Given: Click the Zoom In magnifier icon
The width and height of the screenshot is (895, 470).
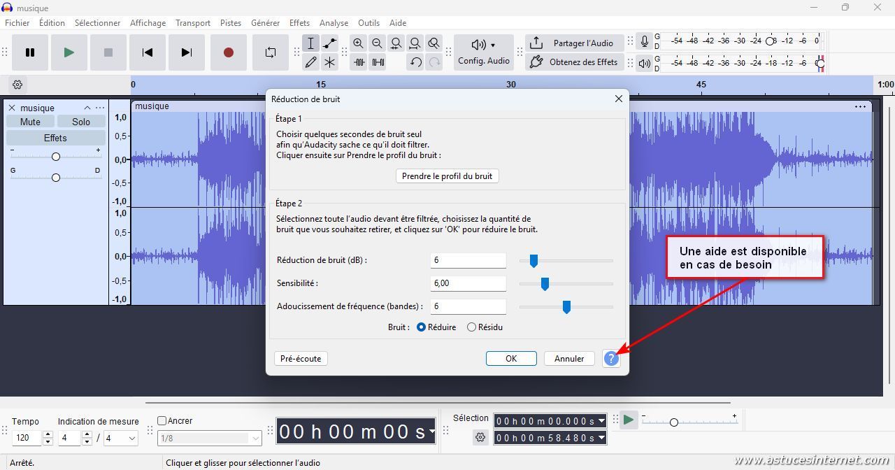Looking at the screenshot, I should click(x=359, y=43).
